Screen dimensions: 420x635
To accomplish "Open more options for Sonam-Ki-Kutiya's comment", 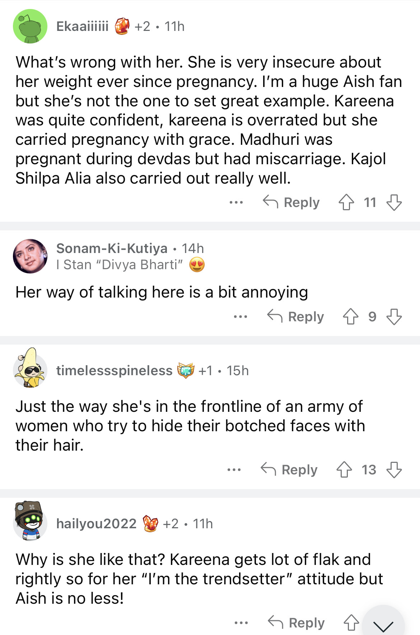I will point(240,317).
